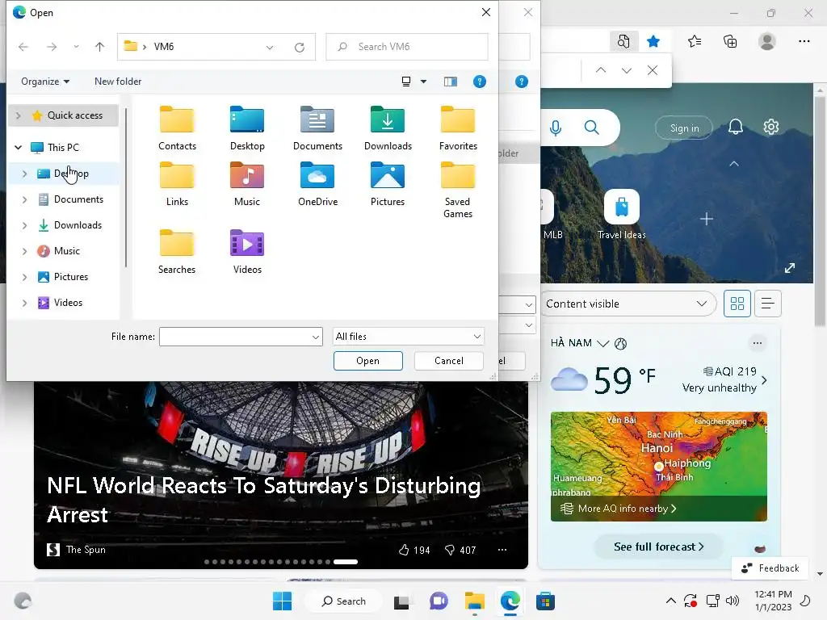Screen dimensions: 827x620
Task: Open Edge Collections icon
Action: [x=730, y=41]
